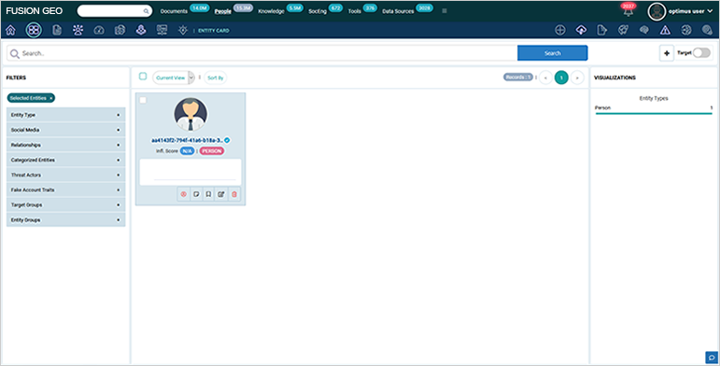Switch to the Documents tab
The width and height of the screenshot is (720, 366).
coord(174,11)
